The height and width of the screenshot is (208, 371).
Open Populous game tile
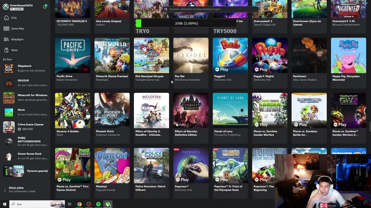pos(191,173)
